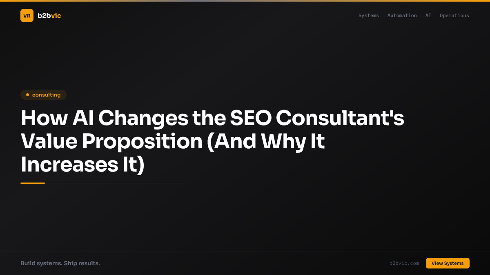Click the b2bvic wordmark in header
The image size is (490, 275).
pos(49,15)
